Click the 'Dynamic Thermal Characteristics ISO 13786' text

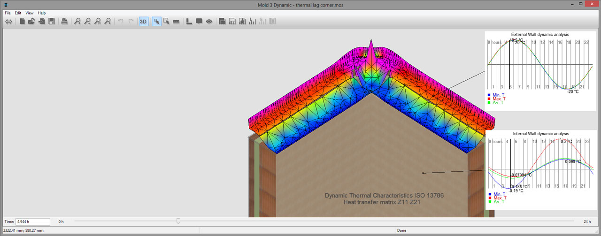pos(384,195)
